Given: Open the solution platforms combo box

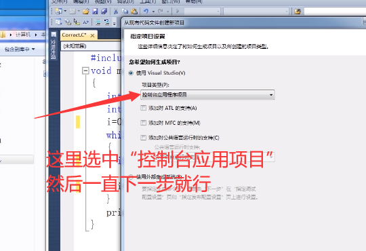Looking at the screenshot, I should point(256,11).
